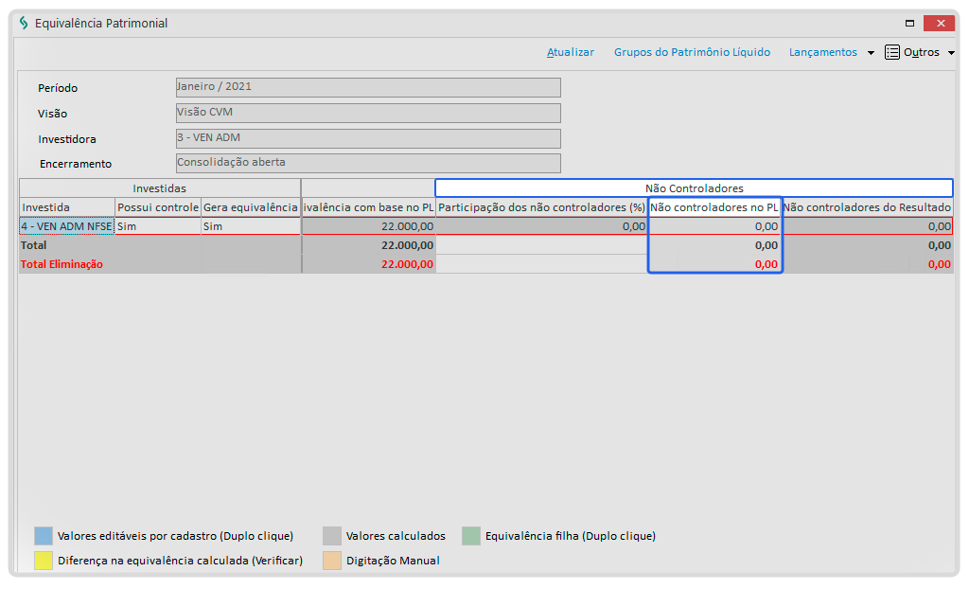Click the yellow Diferença na equivalência swatch
Viewport: 969px width, 589px height.
44,561
